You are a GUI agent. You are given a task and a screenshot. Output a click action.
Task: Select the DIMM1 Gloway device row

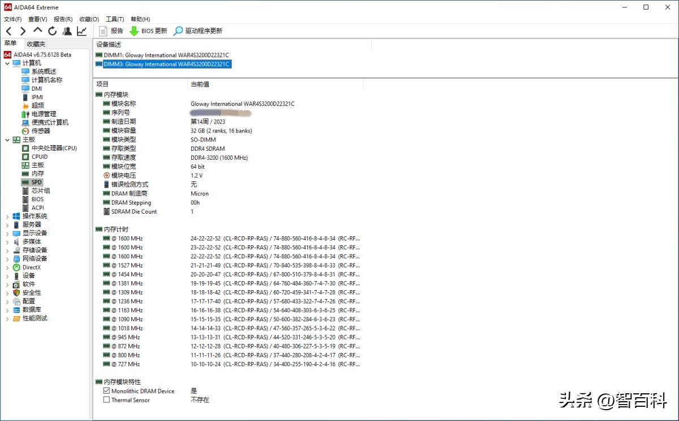[162, 55]
